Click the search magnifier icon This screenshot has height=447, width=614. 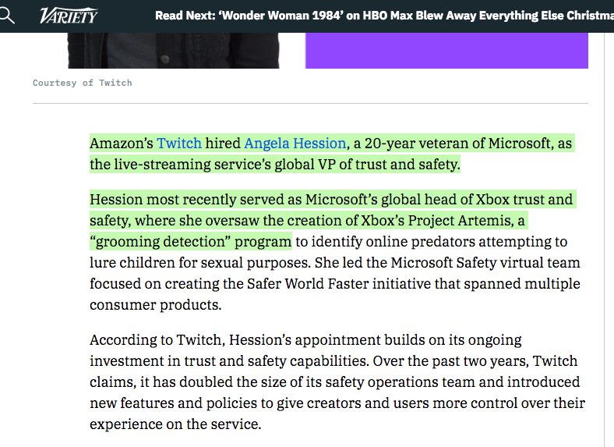pos(6,15)
